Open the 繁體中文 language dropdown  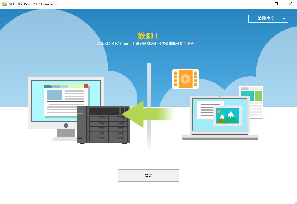tap(268, 19)
